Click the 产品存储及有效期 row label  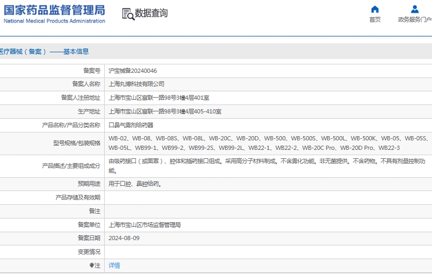click(x=78, y=197)
